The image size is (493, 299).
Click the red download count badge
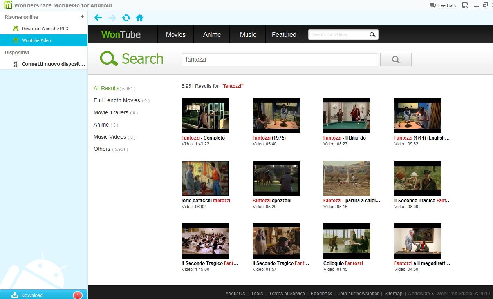coord(78,295)
